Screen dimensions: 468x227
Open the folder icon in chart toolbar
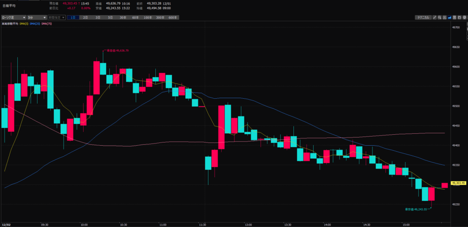(x=460, y=17)
